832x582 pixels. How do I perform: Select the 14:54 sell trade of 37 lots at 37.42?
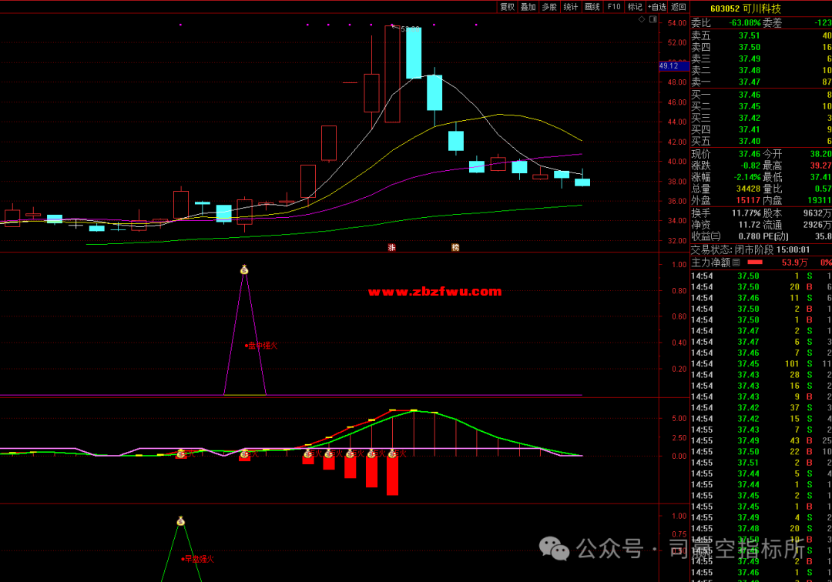[x=761, y=408]
